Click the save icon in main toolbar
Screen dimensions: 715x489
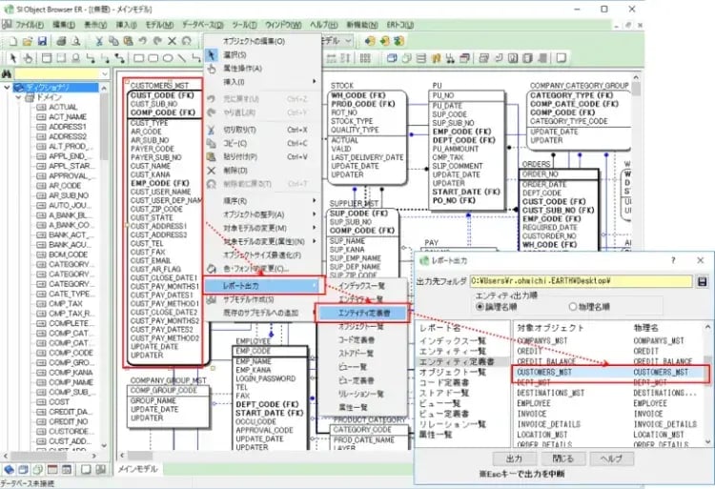pos(41,41)
